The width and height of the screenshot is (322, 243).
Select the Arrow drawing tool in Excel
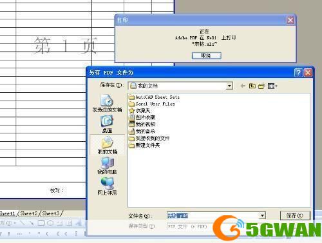(32, 223)
